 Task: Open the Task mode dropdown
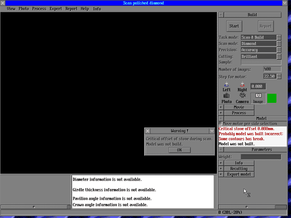tap(279, 37)
